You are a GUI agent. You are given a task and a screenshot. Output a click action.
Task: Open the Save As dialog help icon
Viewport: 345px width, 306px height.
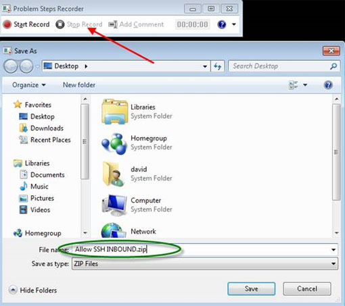tap(328, 85)
